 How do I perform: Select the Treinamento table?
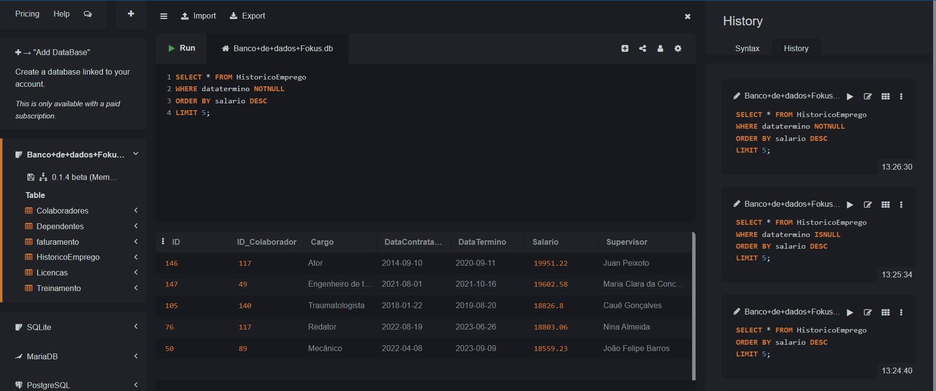[59, 288]
